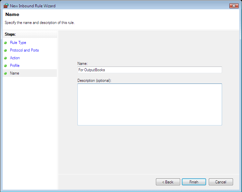Open the Protocol and Ports step
This screenshot has width=242, height=192.
tap(24, 50)
